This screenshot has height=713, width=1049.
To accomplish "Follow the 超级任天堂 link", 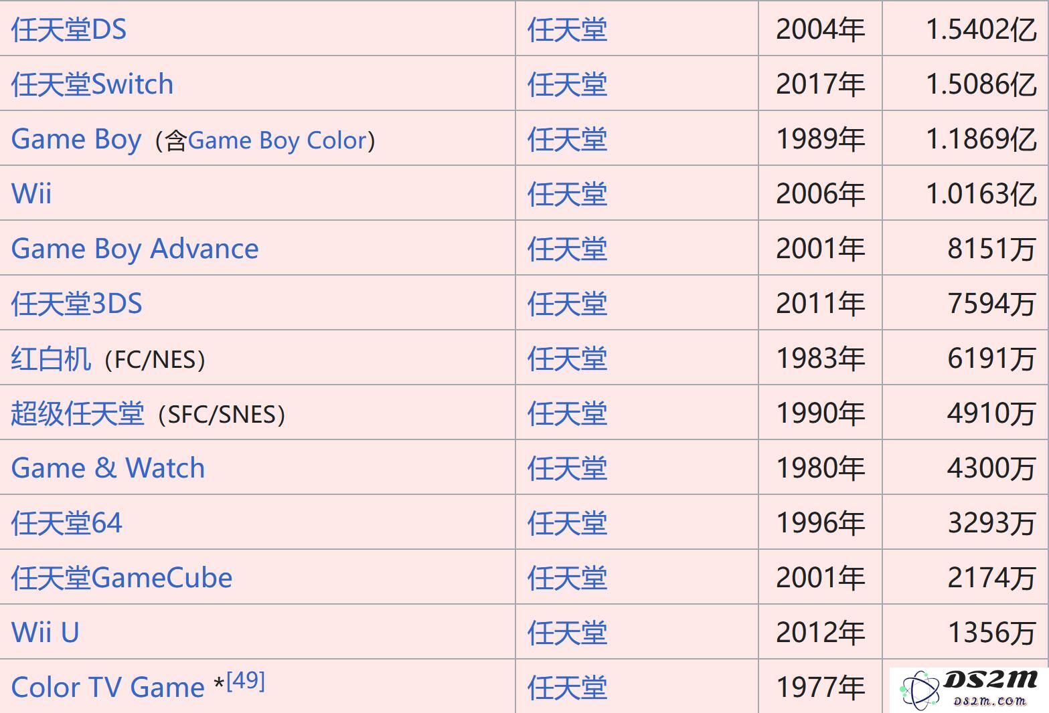I will tap(78, 413).
